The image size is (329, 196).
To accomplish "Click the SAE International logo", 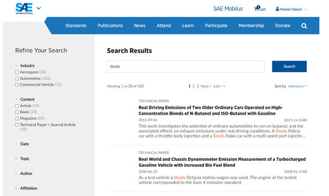I will coord(24,8).
